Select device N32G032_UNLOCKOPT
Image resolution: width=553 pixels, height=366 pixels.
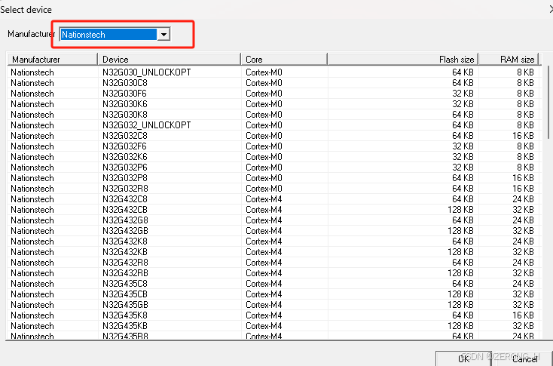[x=147, y=125]
